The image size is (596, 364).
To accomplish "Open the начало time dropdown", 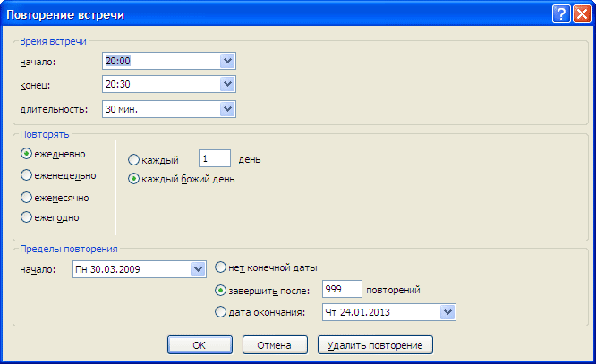I will coord(227,61).
